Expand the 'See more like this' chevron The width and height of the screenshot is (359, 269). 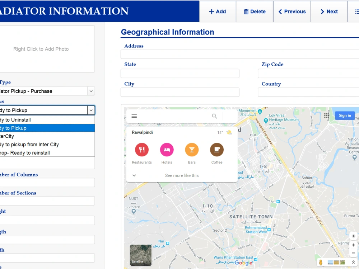pos(134,175)
